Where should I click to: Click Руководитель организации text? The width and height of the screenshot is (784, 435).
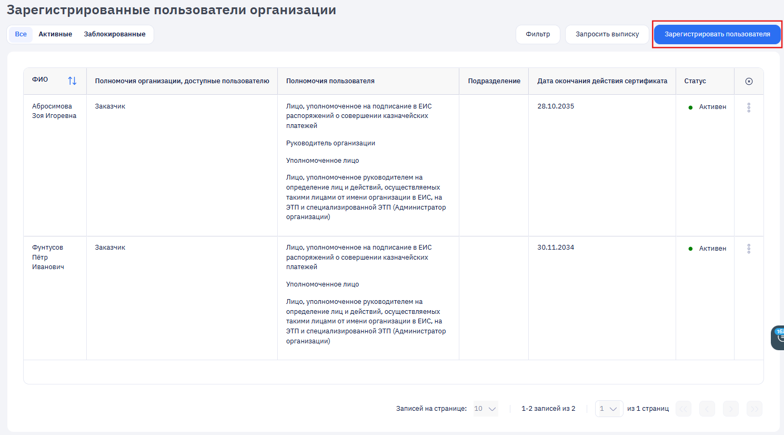pyautogui.click(x=330, y=143)
